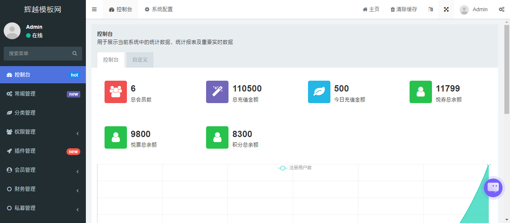Screen dimensions: 510x223
Task: Click the gears settings icon at top right
Action: (x=501, y=9)
